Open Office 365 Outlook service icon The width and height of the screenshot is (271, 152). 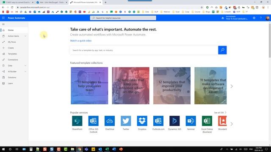(93, 121)
